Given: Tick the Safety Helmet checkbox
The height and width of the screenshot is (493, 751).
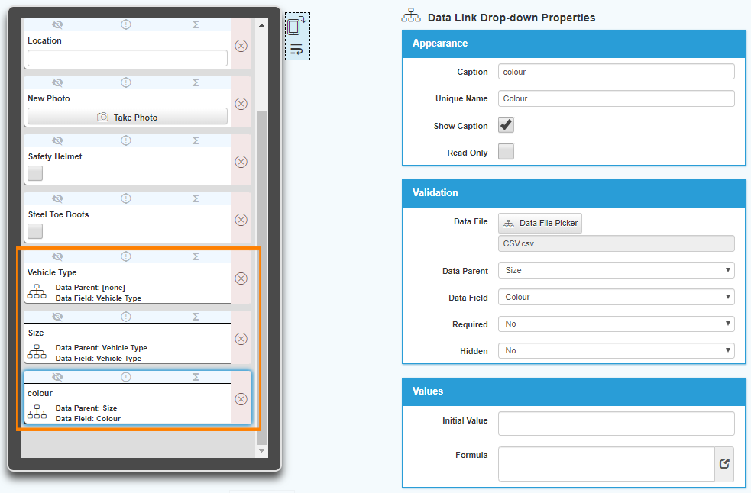Looking at the screenshot, I should tap(35, 173).
